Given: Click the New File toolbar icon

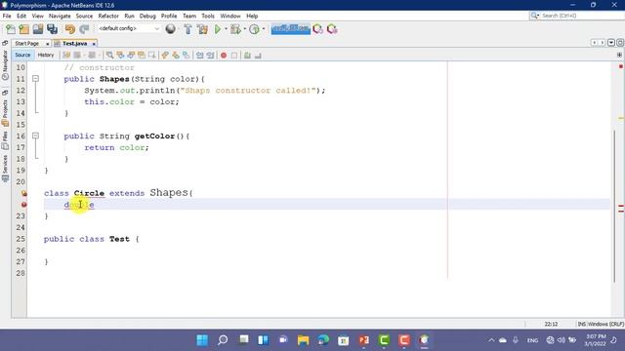Looking at the screenshot, I should click(x=11, y=29).
